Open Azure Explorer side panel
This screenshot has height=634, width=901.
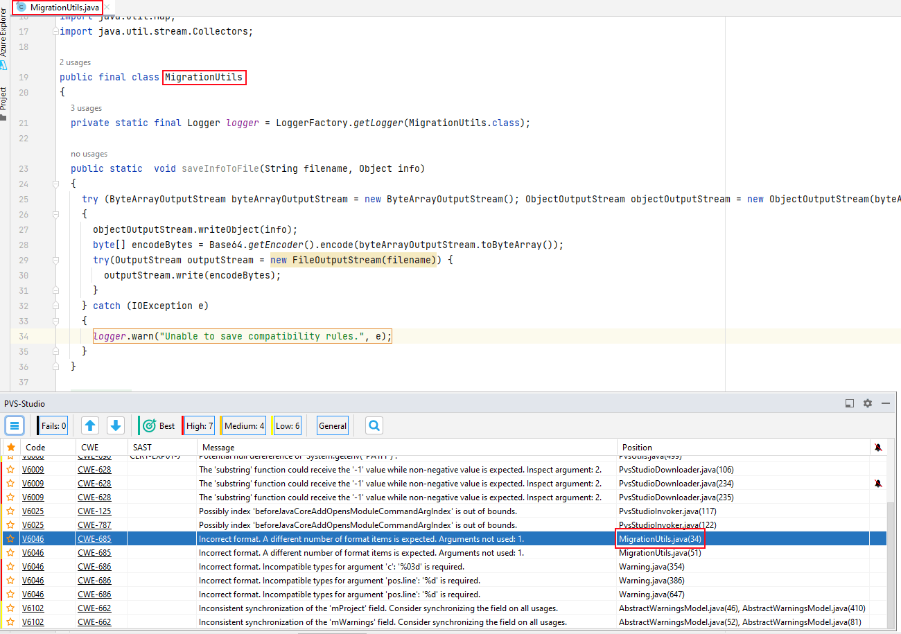click(x=4, y=33)
